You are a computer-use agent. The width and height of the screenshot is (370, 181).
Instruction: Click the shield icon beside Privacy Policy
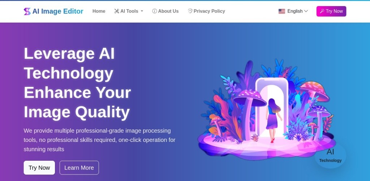pyautogui.click(x=190, y=11)
